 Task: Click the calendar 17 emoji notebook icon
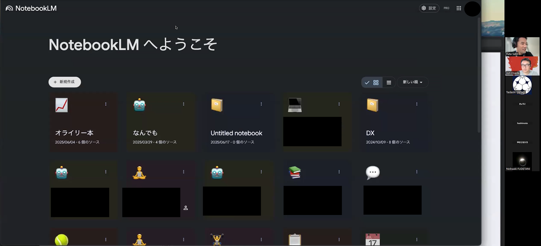pos(373,240)
